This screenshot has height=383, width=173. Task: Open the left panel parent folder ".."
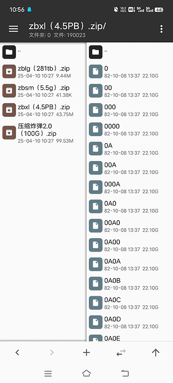pyautogui.click(x=43, y=52)
